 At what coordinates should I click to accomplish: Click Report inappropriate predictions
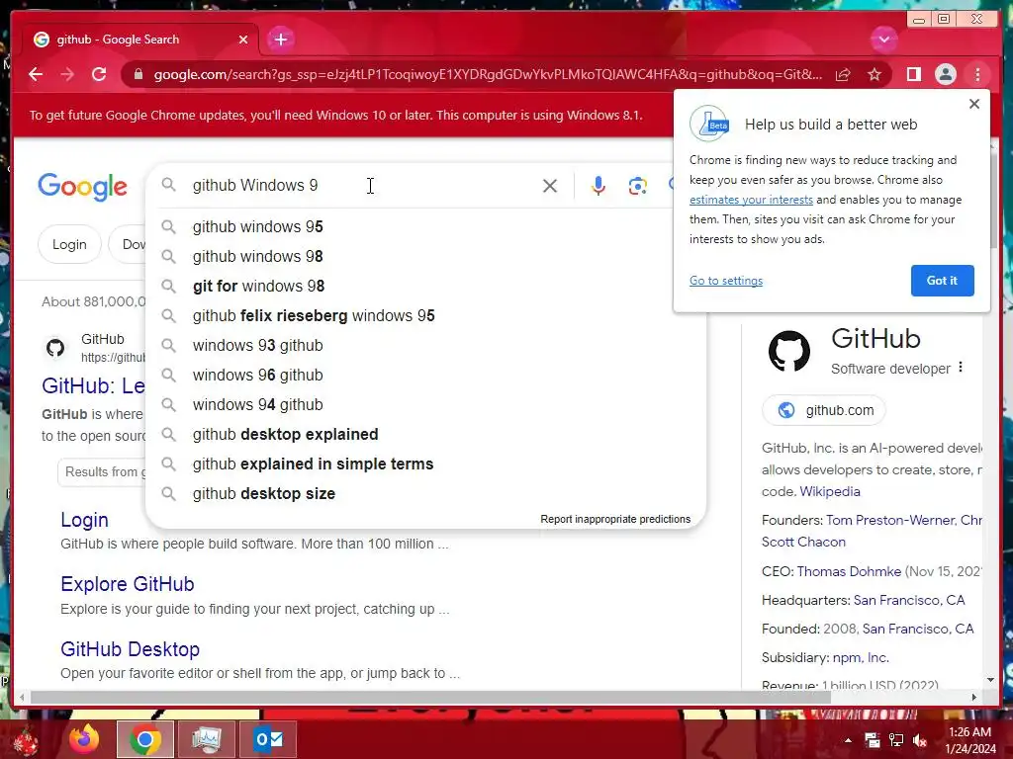point(615,519)
